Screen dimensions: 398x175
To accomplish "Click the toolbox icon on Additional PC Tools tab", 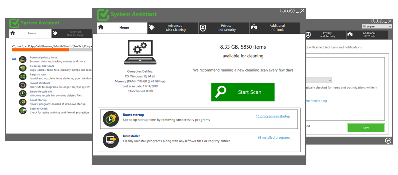I will click(254, 28).
